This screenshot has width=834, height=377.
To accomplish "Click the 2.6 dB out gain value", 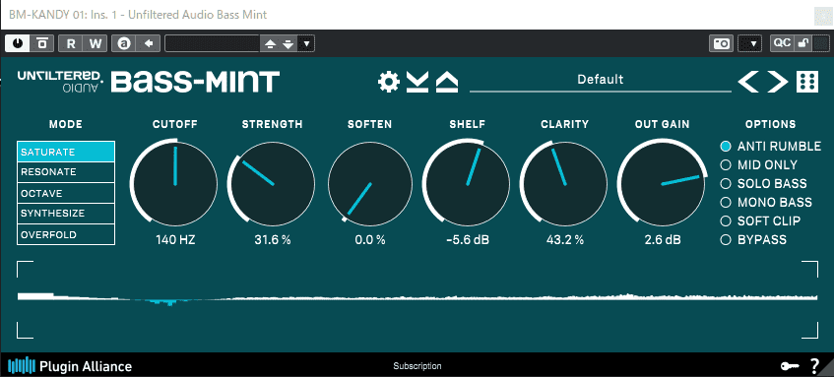I will click(x=663, y=240).
